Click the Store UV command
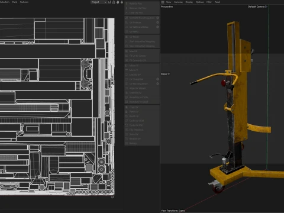 click(142, 134)
